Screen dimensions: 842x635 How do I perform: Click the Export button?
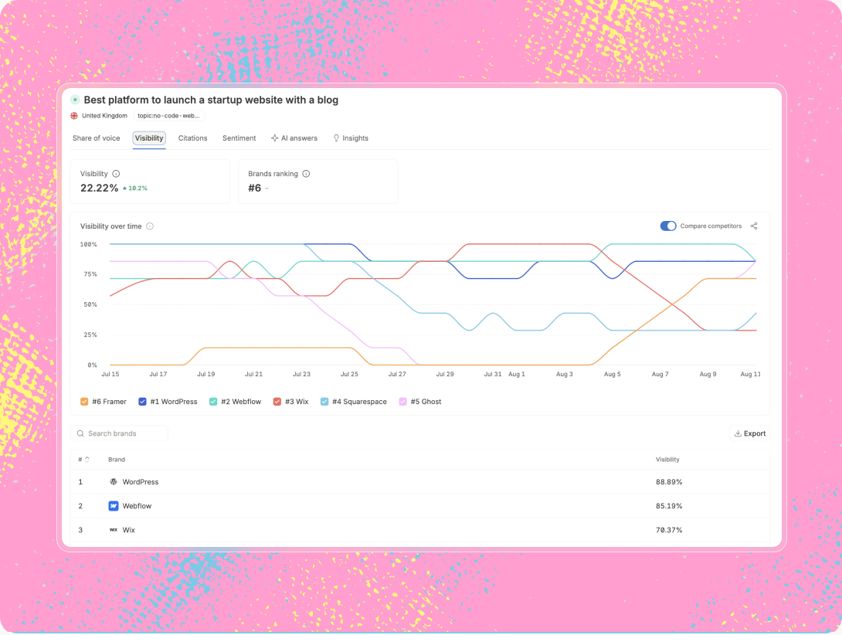pos(749,433)
